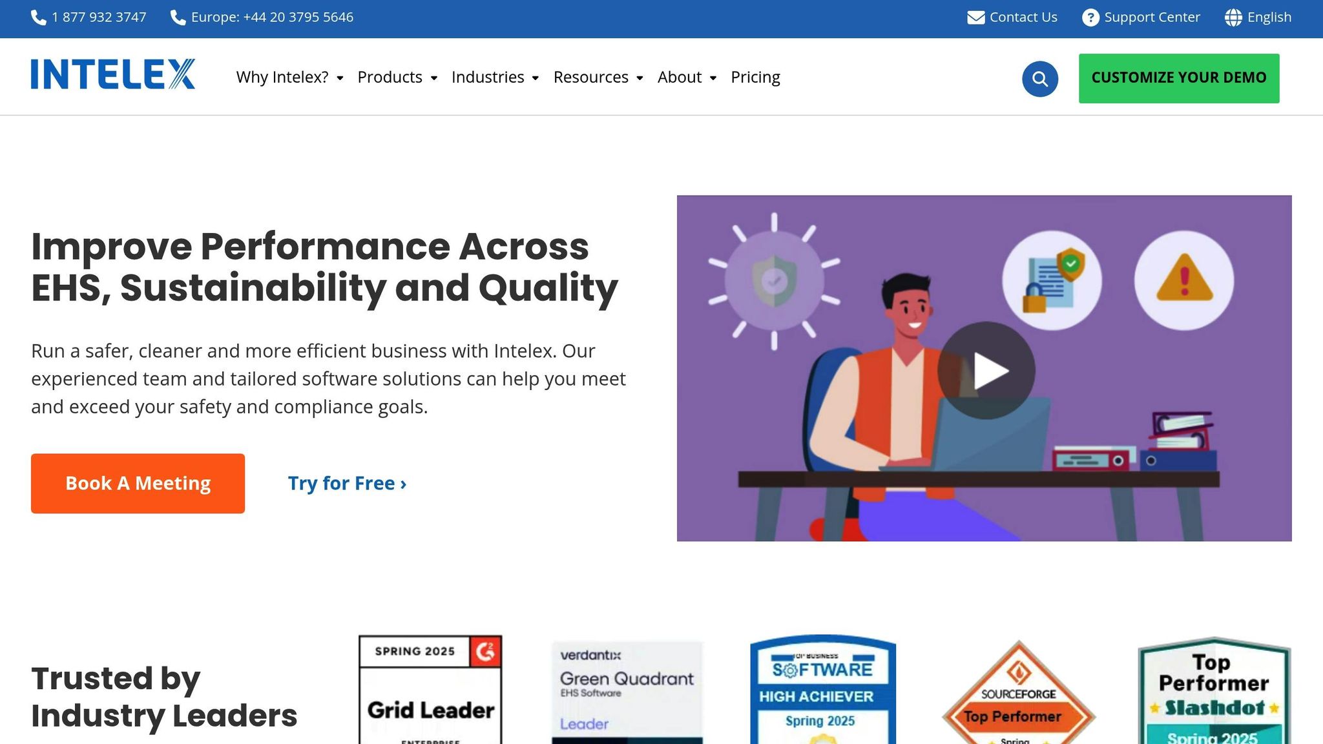The width and height of the screenshot is (1323, 744).
Task: Call the 1 877 932 3747 number
Action: [x=99, y=17]
